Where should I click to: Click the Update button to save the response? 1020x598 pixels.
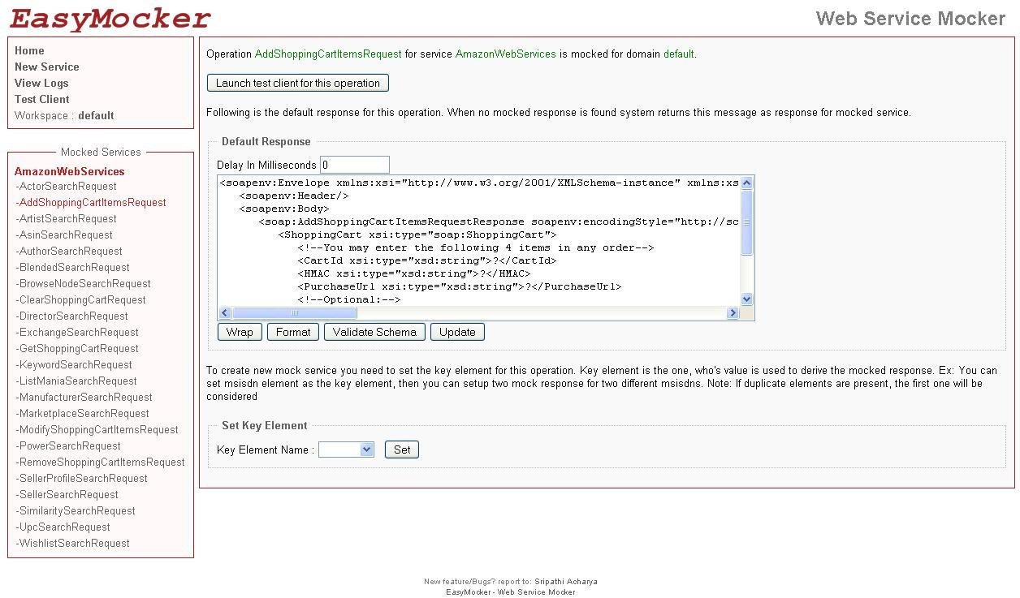(456, 332)
